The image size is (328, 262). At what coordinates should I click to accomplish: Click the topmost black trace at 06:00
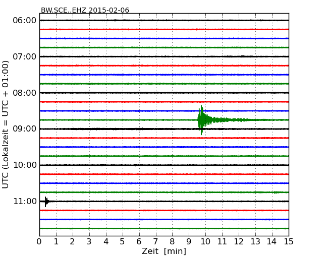[x=164, y=20]
